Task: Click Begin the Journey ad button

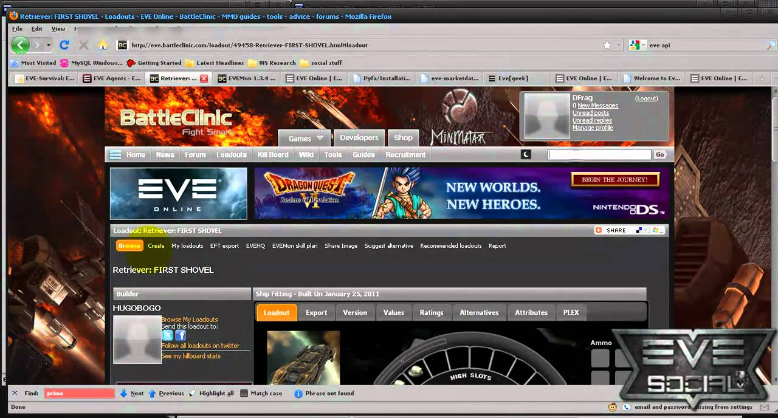Action: 615,180
